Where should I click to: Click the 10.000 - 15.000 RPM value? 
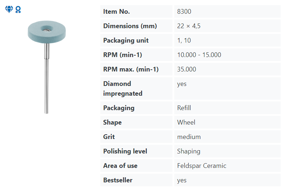pos(199,55)
